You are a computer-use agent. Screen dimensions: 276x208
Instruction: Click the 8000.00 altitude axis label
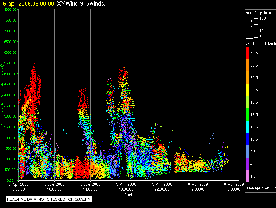[x=10, y=10]
